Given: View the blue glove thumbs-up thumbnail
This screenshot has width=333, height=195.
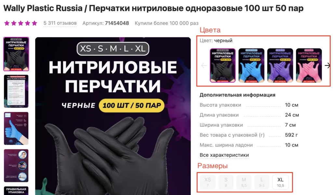Looking at the screenshot, I should click(x=16, y=128).
